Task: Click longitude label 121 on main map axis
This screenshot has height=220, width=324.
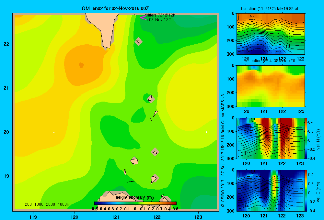Action: [x=116, y=217]
